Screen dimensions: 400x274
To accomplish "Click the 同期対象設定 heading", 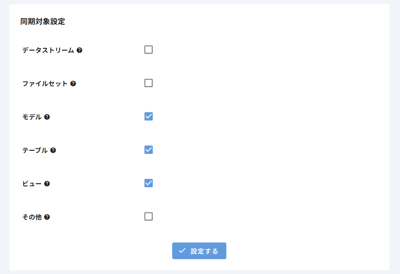I will [x=43, y=22].
